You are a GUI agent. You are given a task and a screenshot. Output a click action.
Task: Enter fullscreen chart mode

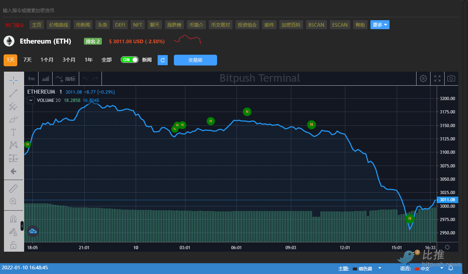(x=437, y=78)
